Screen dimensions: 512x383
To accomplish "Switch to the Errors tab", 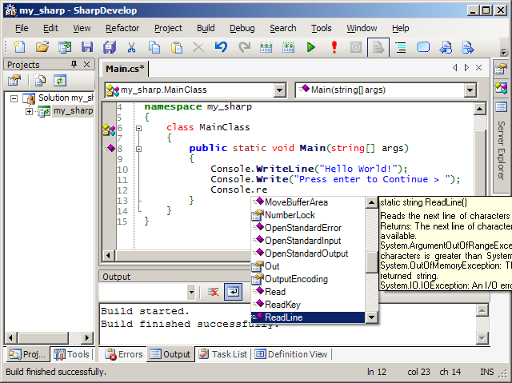I will click(x=124, y=354).
